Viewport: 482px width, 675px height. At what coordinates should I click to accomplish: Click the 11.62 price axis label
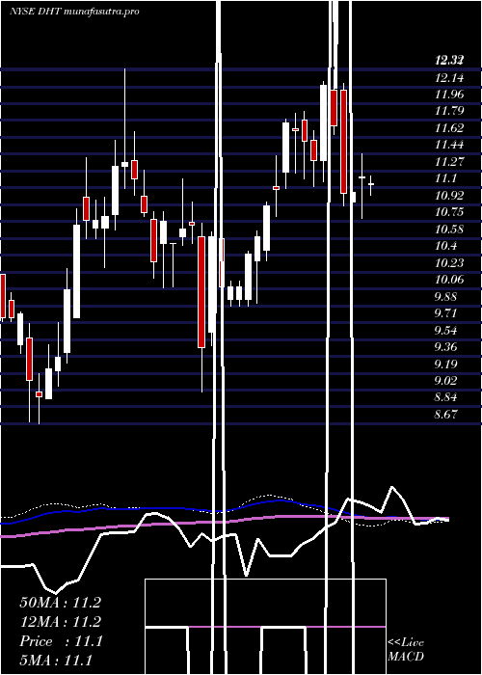tap(449, 128)
